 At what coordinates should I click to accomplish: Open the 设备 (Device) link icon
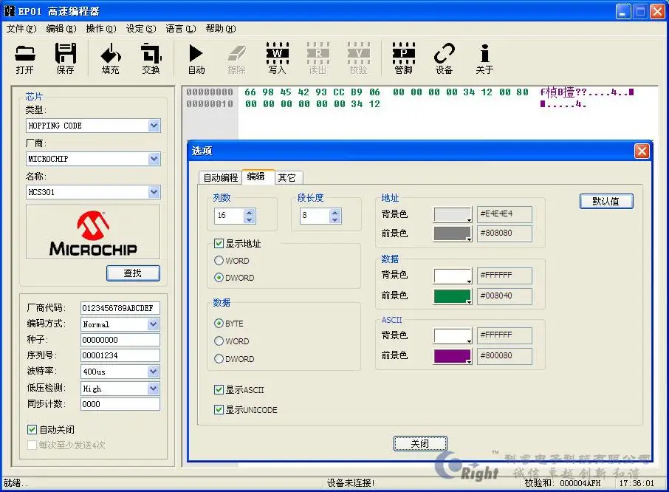pyautogui.click(x=444, y=58)
